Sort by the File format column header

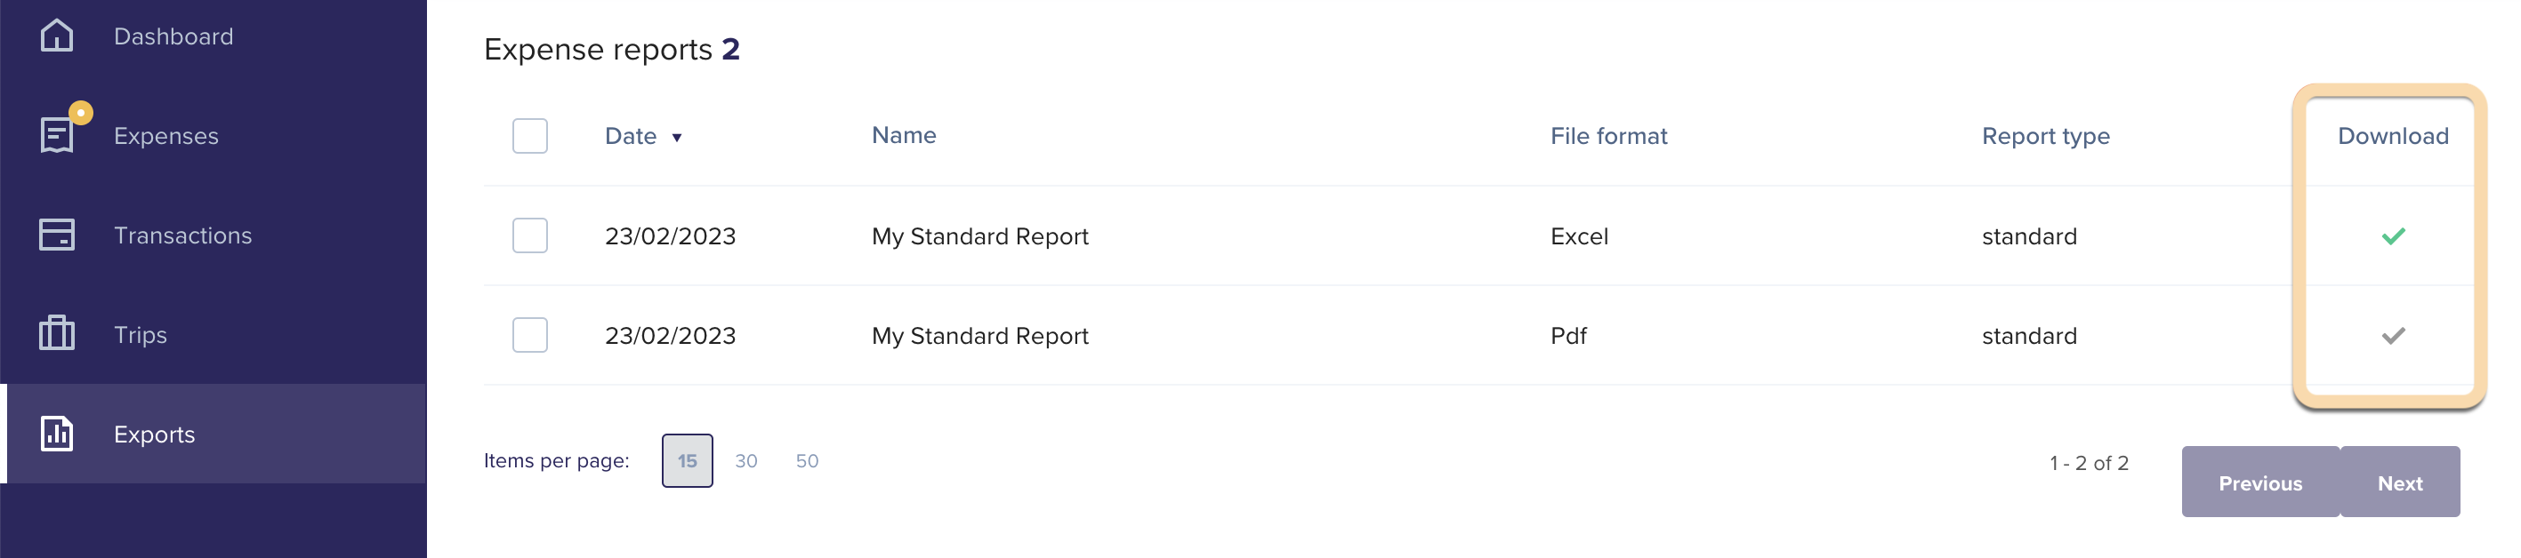[x=1608, y=136]
